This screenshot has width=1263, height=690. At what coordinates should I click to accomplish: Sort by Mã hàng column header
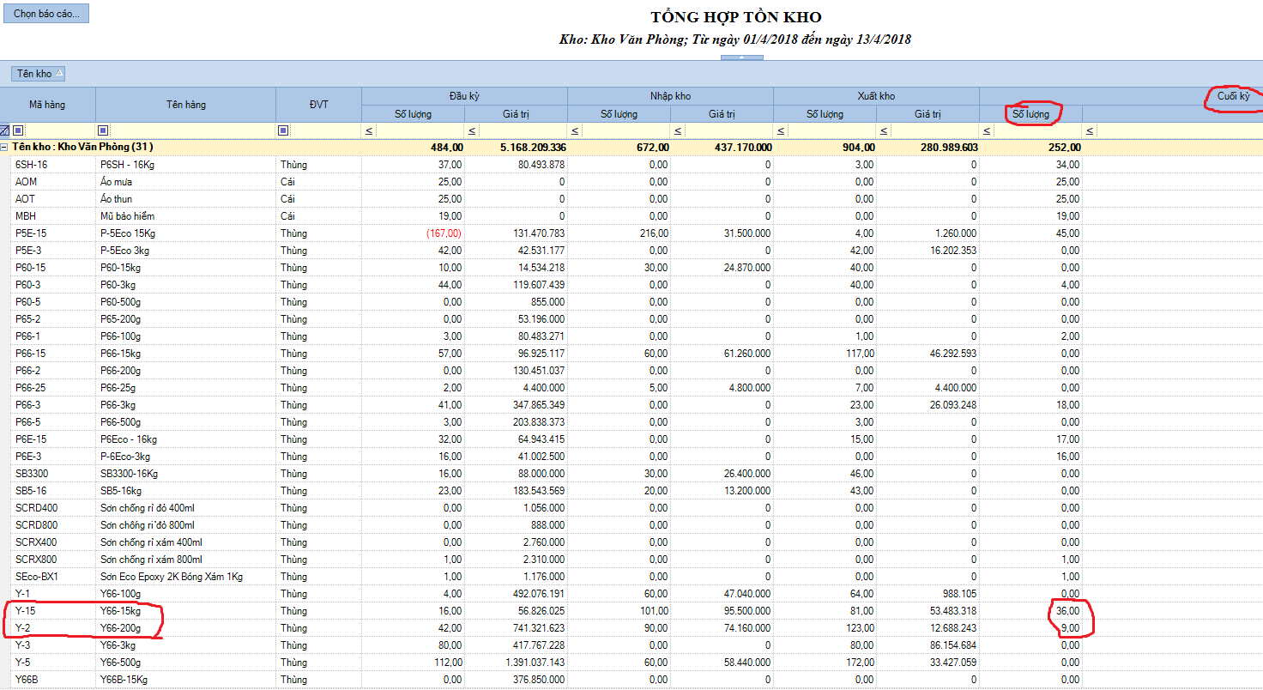pos(48,105)
